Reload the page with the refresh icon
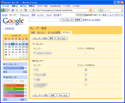 coord(13,10)
